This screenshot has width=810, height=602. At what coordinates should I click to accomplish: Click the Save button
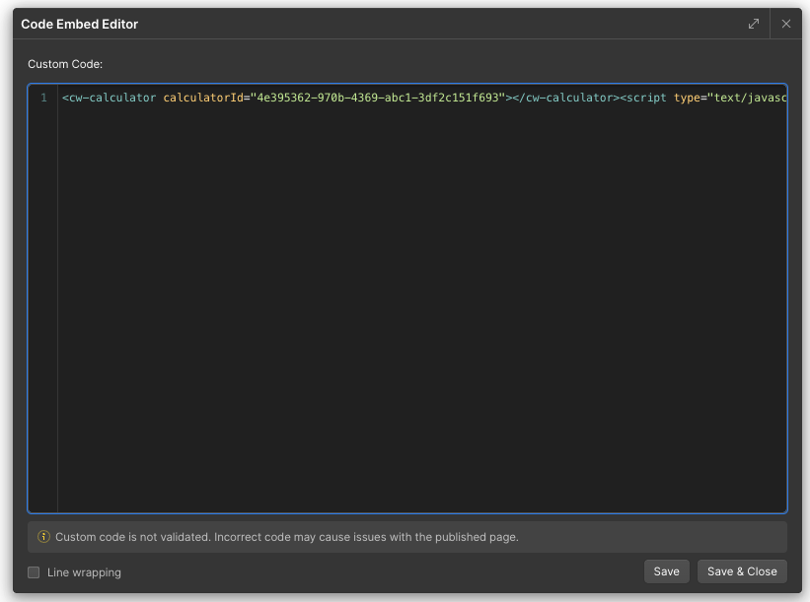[x=666, y=570]
